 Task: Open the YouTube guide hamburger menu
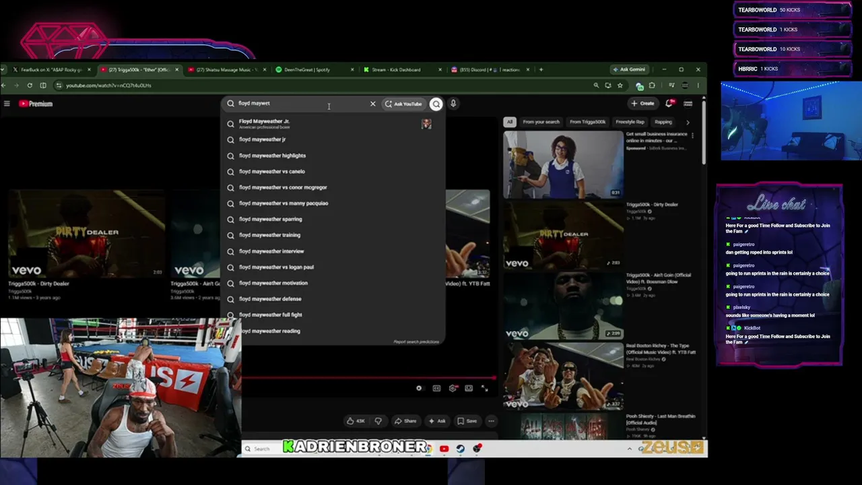click(7, 104)
